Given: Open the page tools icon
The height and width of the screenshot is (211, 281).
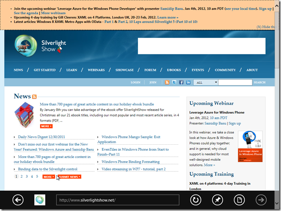Looking at the screenshot, I should click(x=239, y=200).
